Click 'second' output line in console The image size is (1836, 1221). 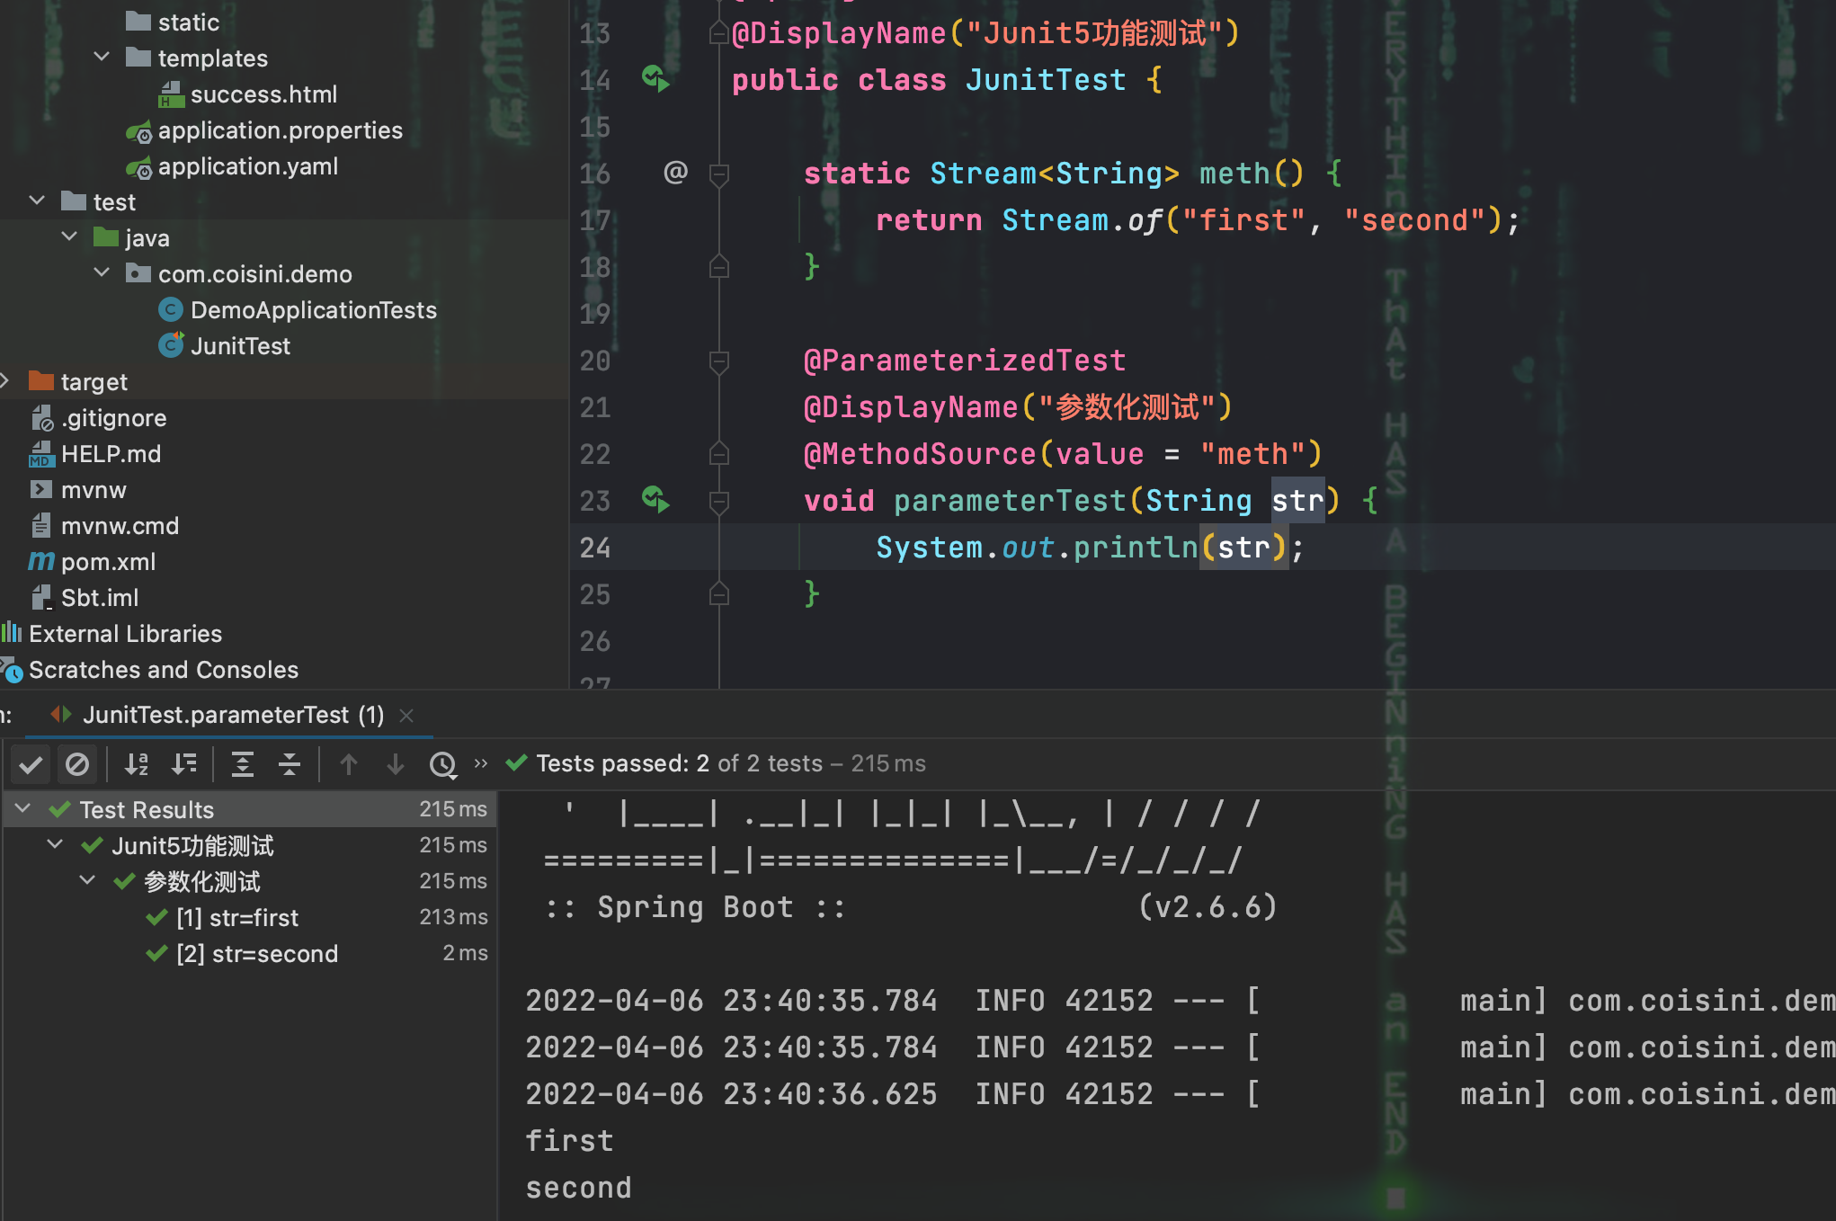[x=578, y=1188]
